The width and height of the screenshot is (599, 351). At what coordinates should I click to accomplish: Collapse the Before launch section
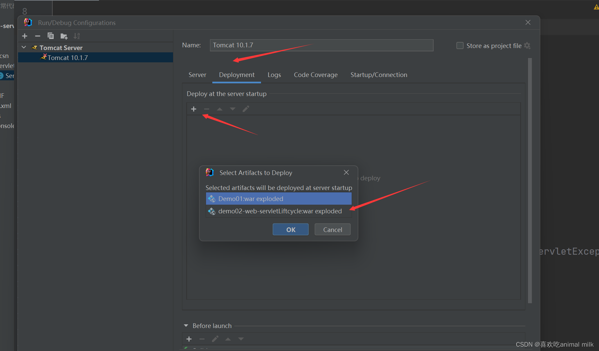[x=186, y=326]
